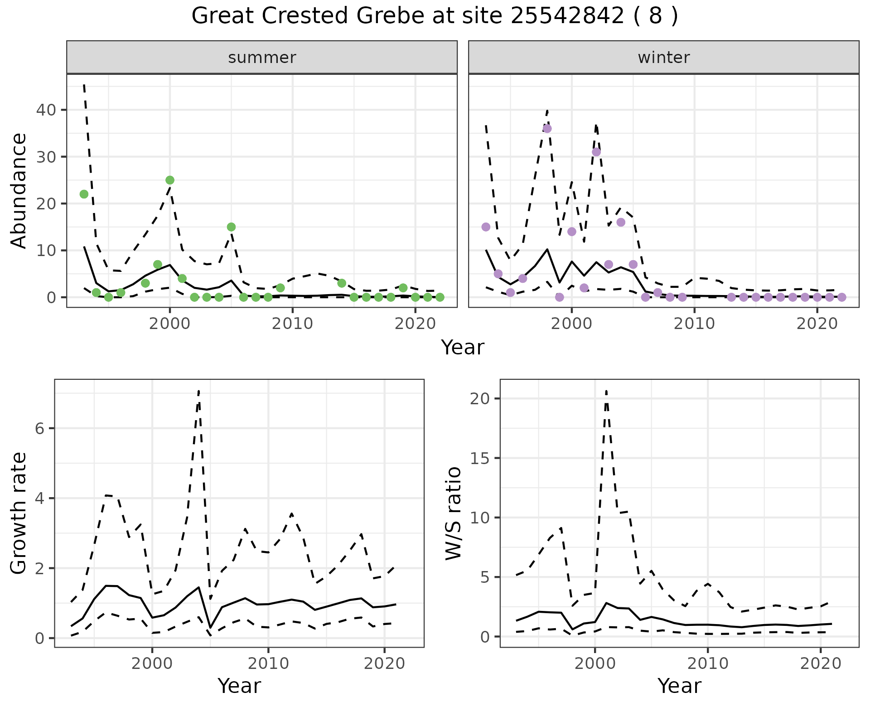Click the first purple winter point at 15
870x707 pixels.
click(x=486, y=227)
